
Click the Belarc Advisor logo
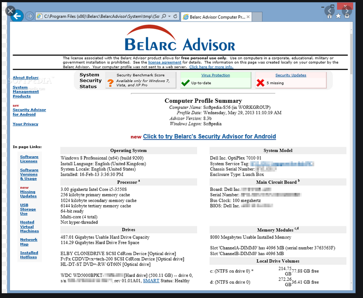tap(180, 38)
